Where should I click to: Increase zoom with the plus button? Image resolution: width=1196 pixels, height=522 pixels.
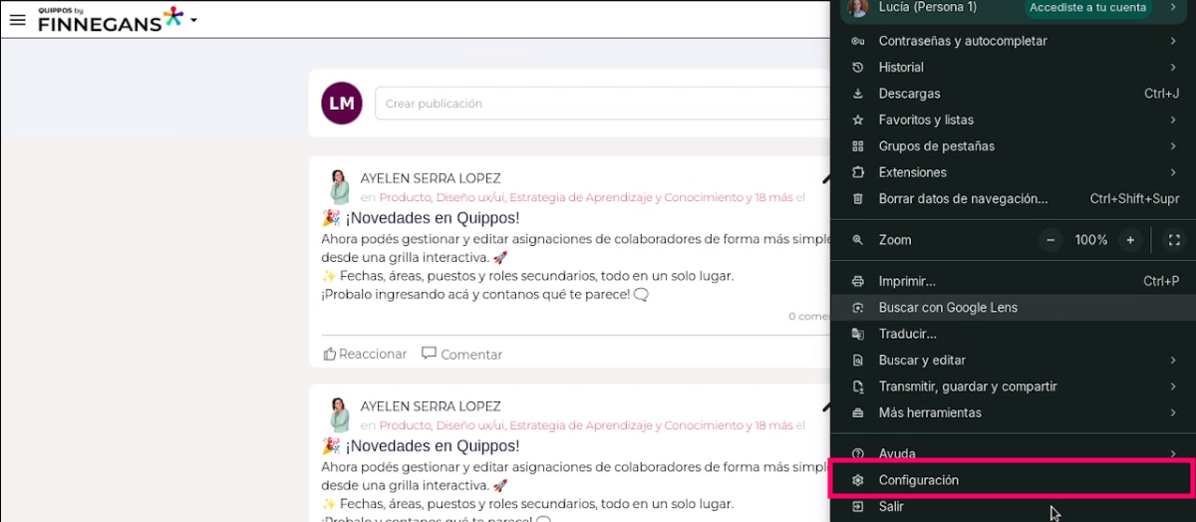[x=1129, y=240]
